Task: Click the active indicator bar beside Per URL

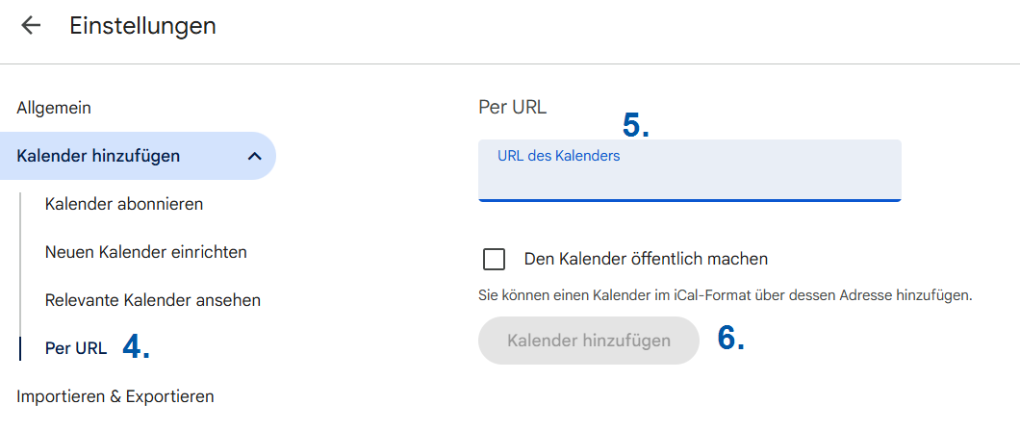Action: click(x=20, y=348)
